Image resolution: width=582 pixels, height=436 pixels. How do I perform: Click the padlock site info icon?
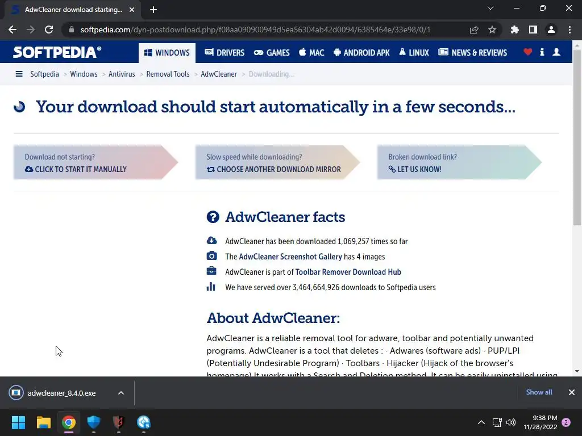click(x=72, y=30)
